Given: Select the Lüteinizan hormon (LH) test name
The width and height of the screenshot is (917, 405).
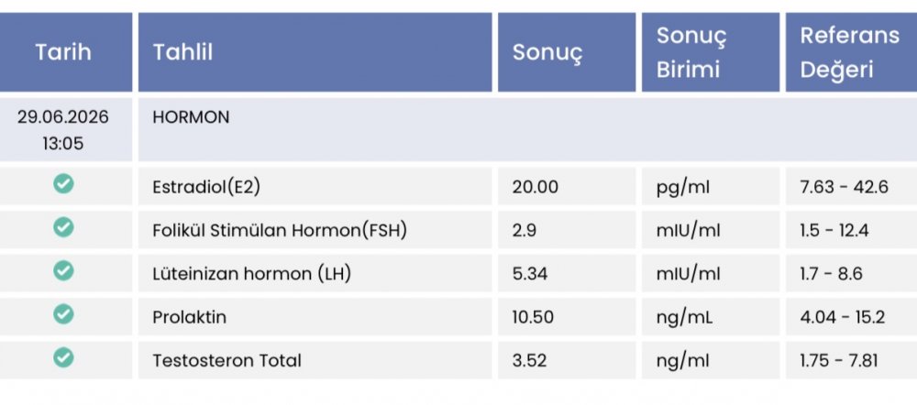Looking at the screenshot, I should 251,273.
